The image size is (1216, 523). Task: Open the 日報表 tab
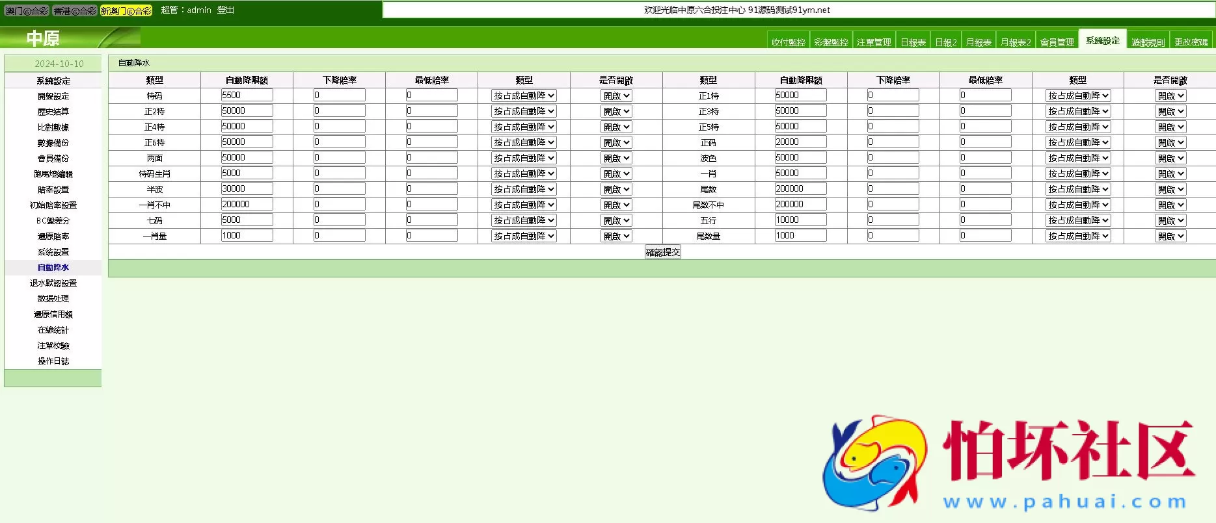pyautogui.click(x=913, y=42)
